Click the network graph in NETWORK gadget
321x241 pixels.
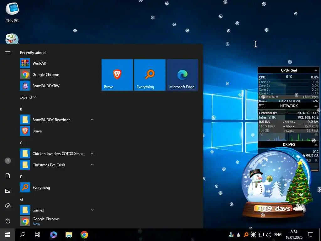coord(288,137)
